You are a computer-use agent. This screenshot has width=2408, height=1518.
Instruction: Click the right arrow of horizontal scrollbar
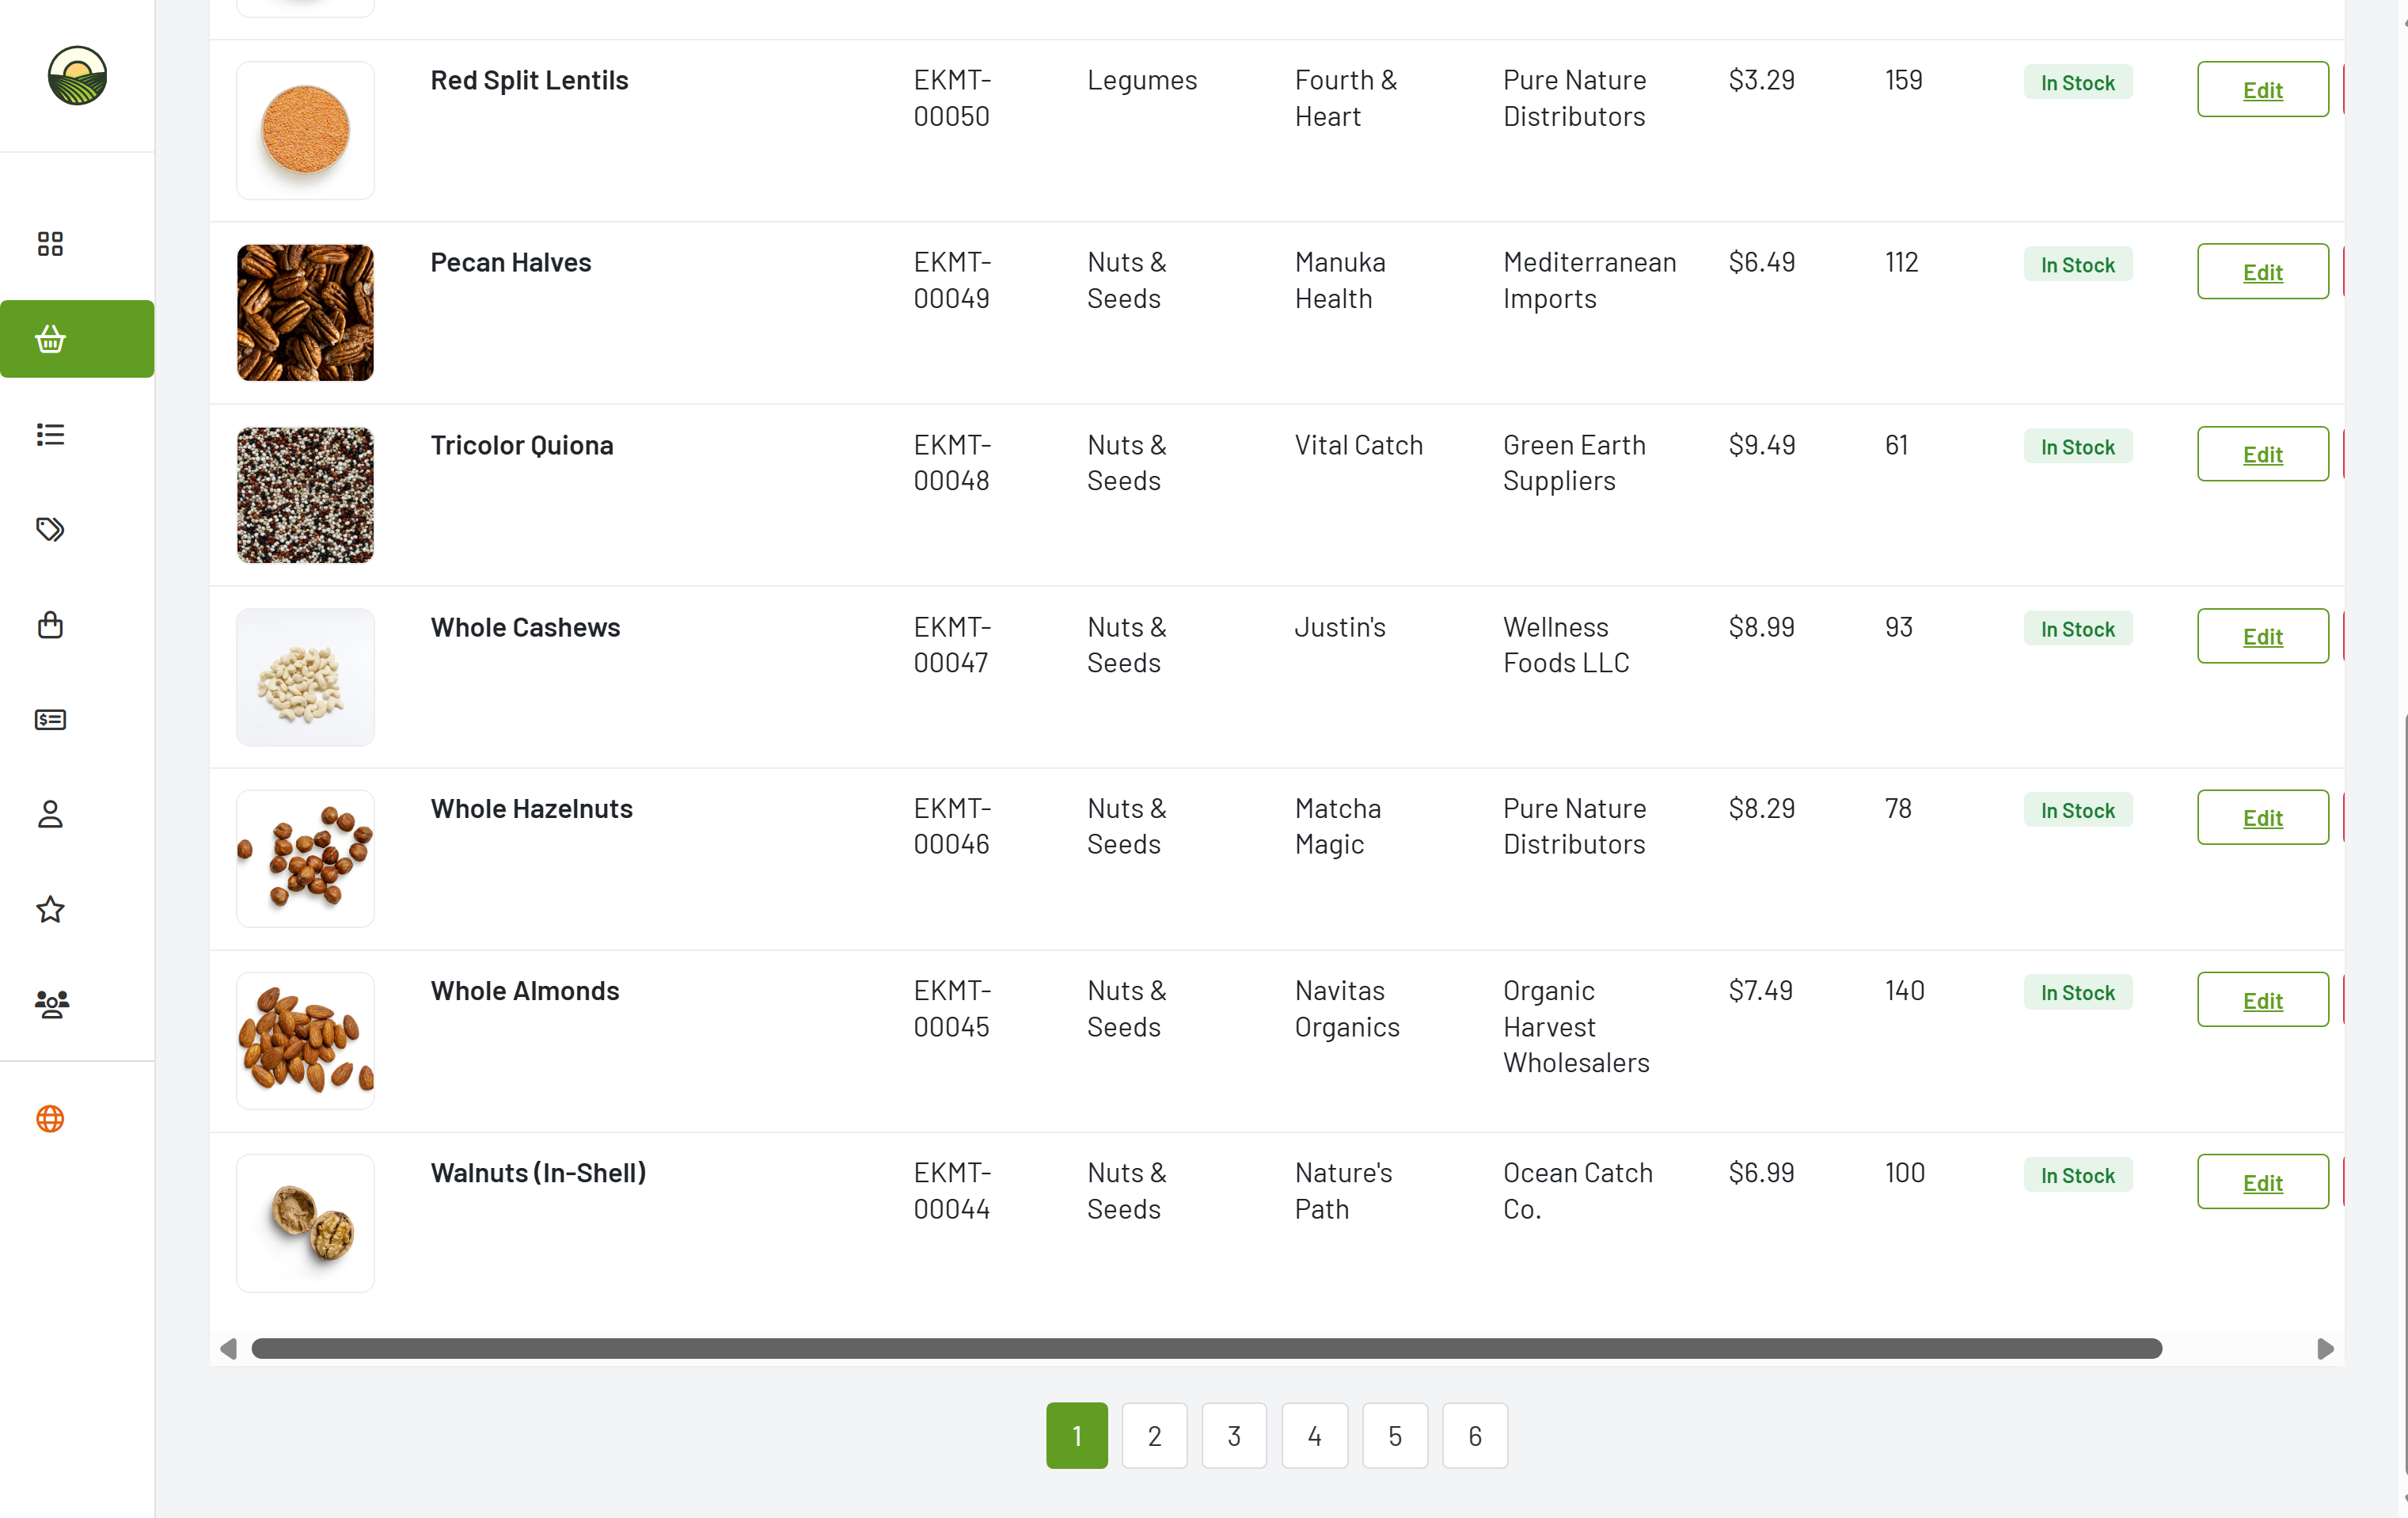[2325, 1348]
